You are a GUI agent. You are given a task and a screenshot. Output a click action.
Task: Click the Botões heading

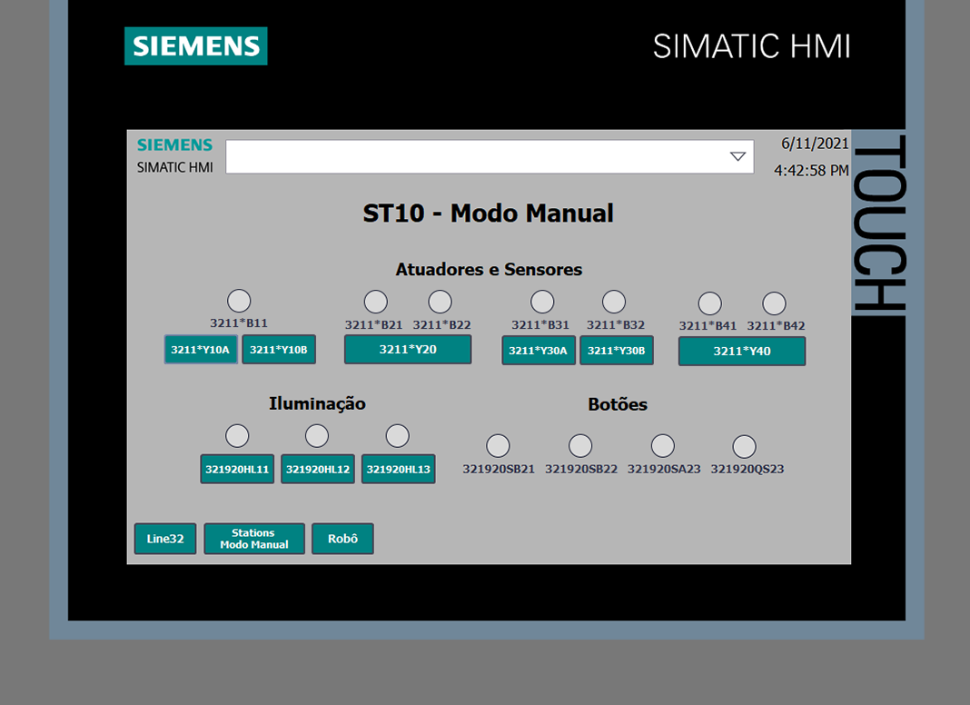[x=618, y=404]
